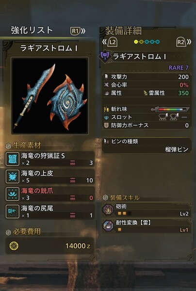
Task: Open the 砲術 Lv2 skill entry
Action: pyautogui.click(x=147, y=210)
